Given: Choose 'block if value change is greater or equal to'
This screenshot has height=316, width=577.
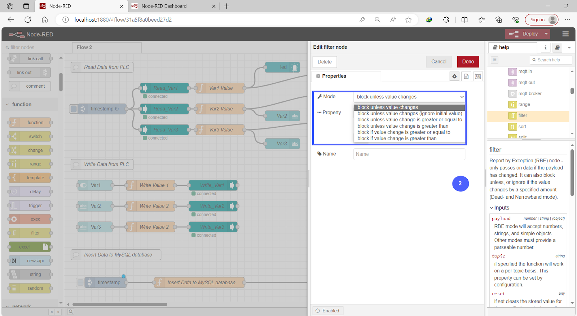Looking at the screenshot, I should tap(410, 132).
